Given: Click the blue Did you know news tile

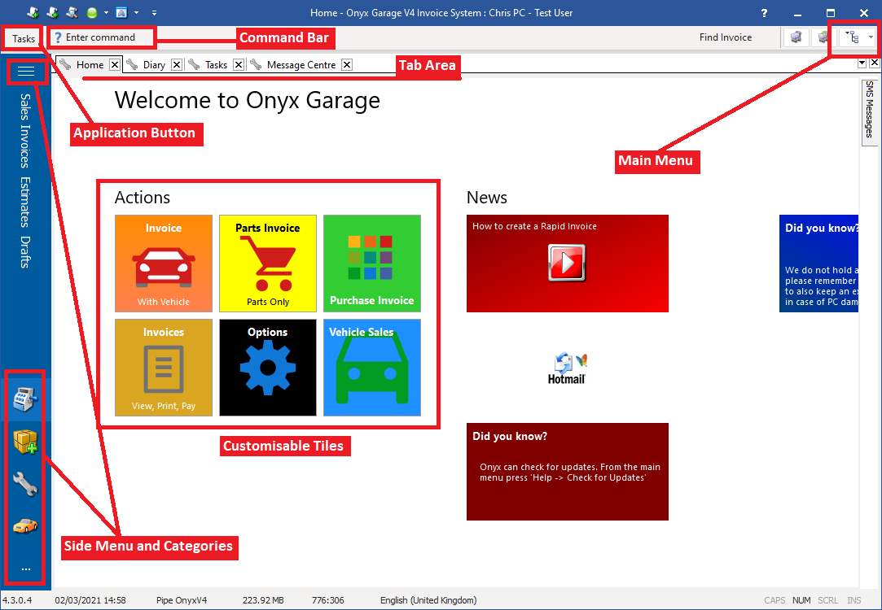Looking at the screenshot, I should tap(819, 264).
